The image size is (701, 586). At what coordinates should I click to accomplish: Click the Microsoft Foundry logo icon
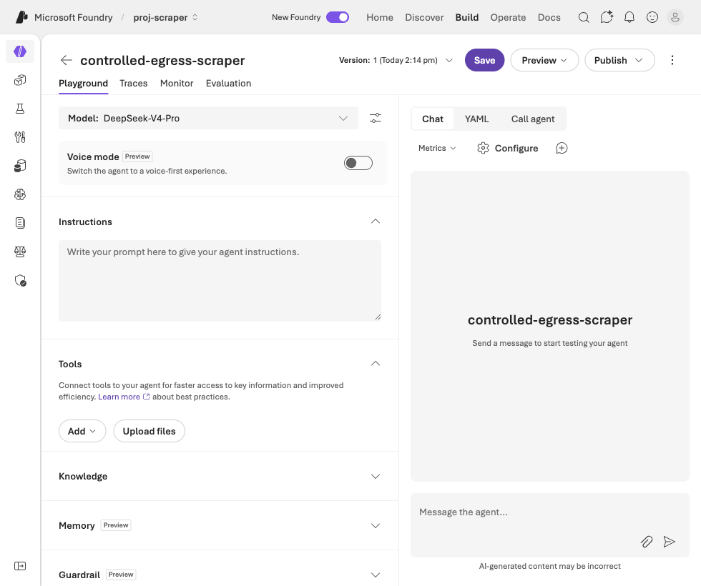click(x=21, y=17)
